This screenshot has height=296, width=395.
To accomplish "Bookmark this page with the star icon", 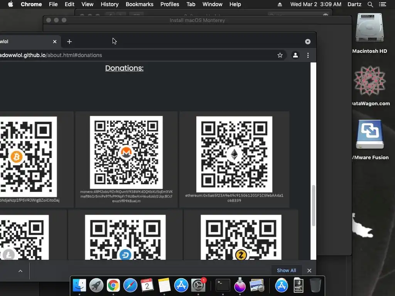I will [280, 55].
